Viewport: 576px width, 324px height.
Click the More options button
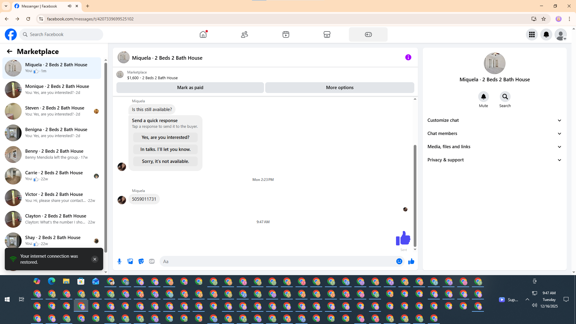pos(340,88)
